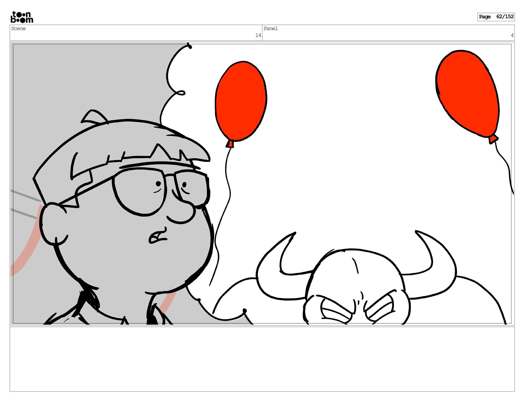Image resolution: width=525 pixels, height=406 pixels.
Task: Click the Panel label text
Action: [270, 28]
